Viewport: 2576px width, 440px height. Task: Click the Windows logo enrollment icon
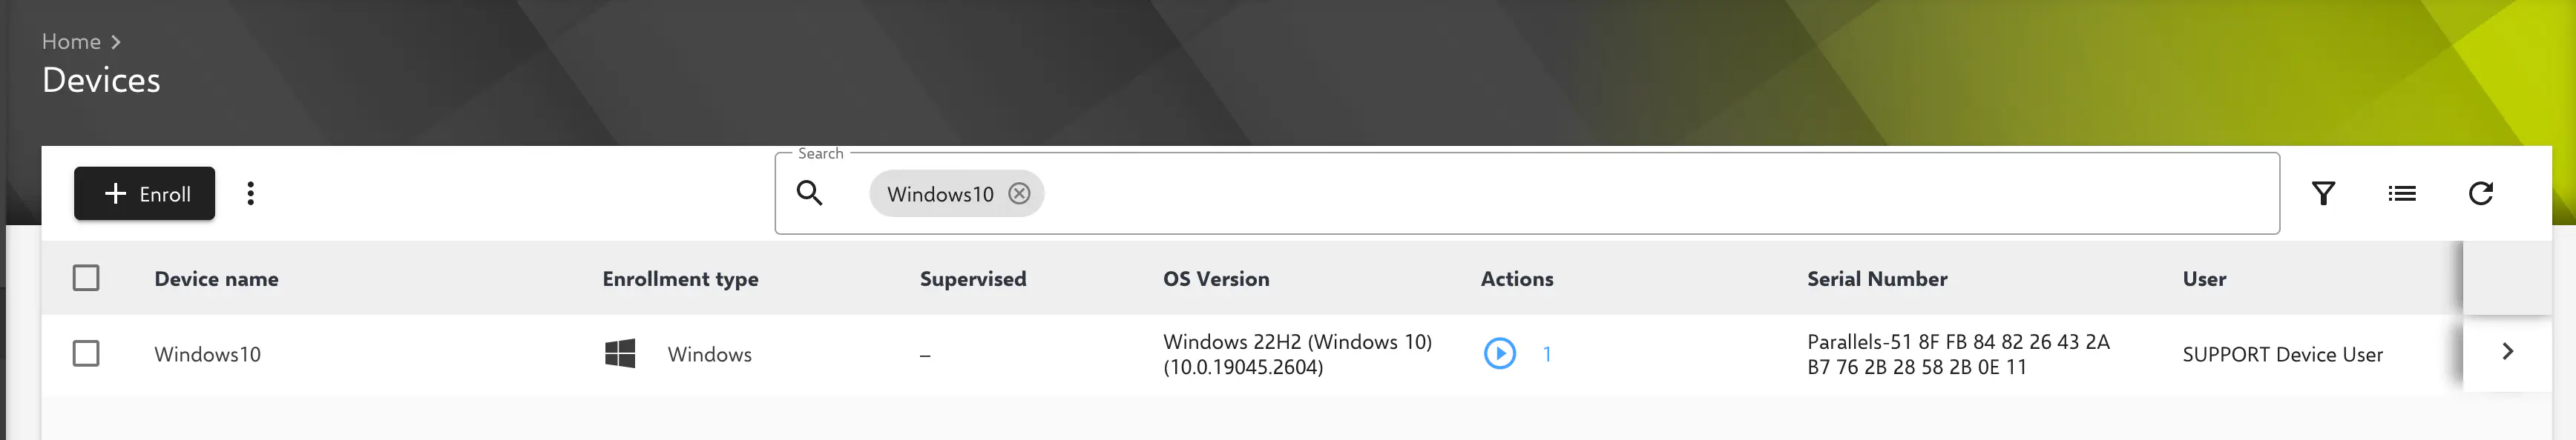[620, 353]
